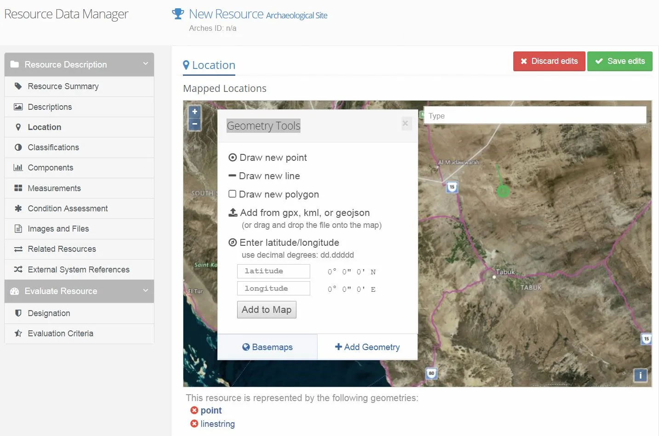Click the trophy icon next to New Resource
This screenshot has height=436, width=659.
[177, 13]
